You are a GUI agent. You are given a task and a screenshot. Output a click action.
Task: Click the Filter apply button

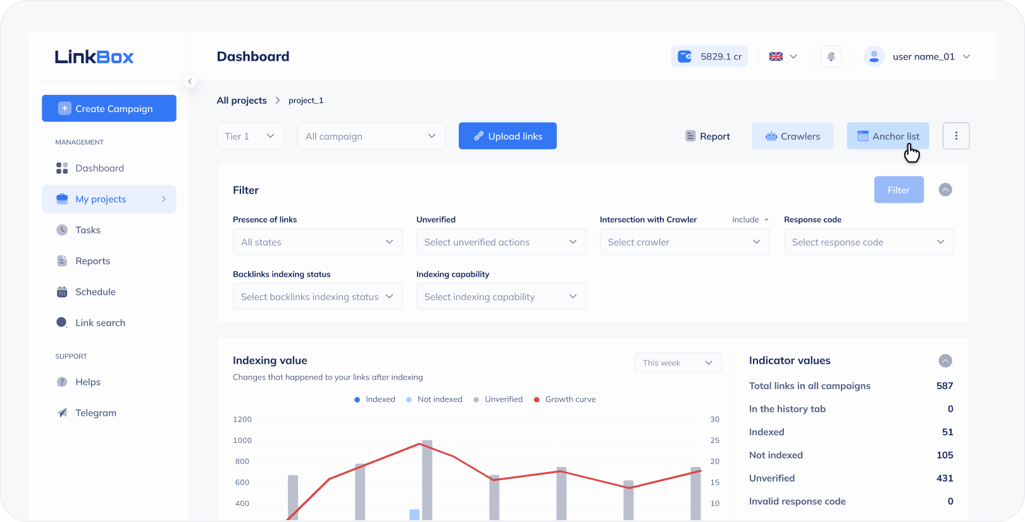tap(899, 190)
